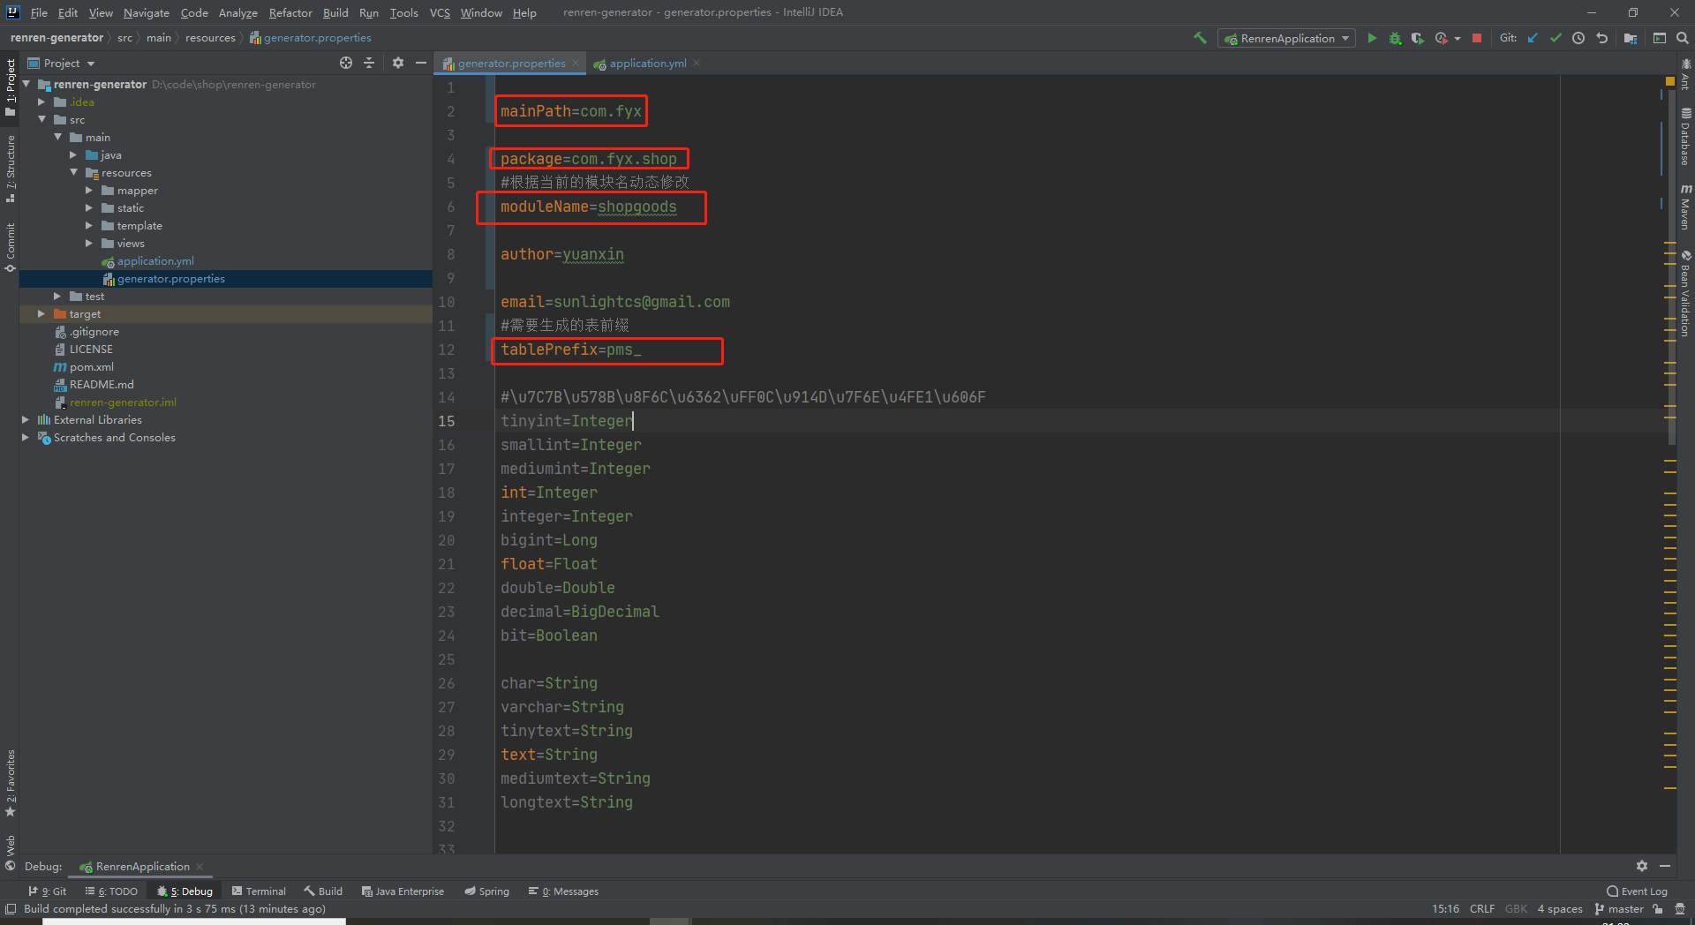1695x925 pixels.
Task: Hide the Project tool window
Action: click(x=421, y=63)
